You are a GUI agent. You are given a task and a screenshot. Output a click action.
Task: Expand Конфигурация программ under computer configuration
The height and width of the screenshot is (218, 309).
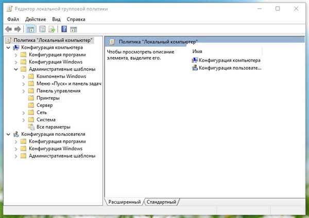16,55
